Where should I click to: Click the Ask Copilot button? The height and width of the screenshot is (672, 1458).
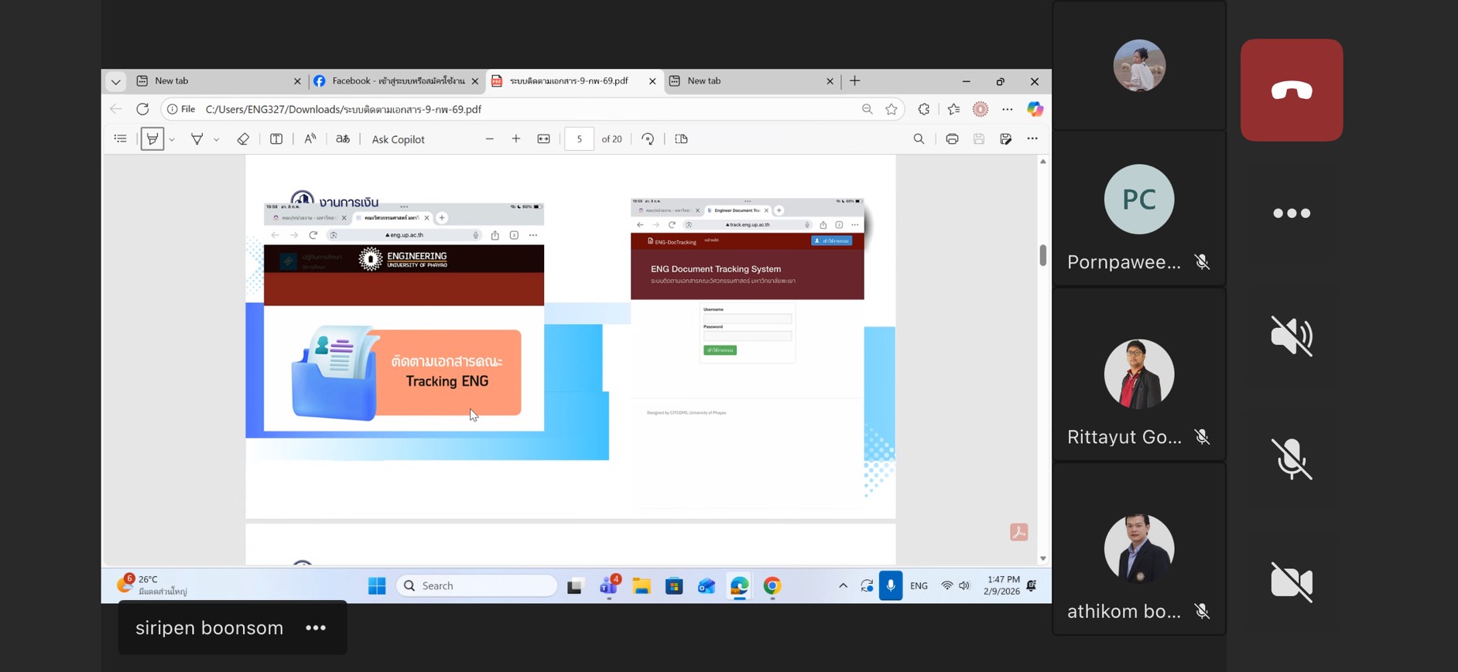coord(398,139)
